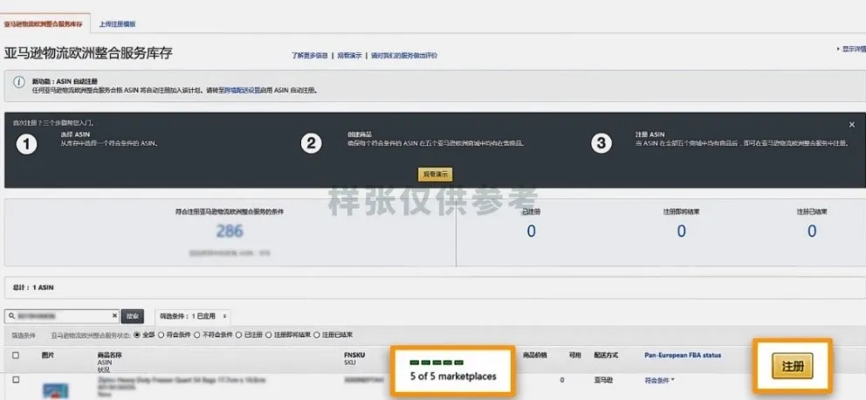Click the dark 搜索 button
The width and height of the screenshot is (866, 400).
point(133,316)
